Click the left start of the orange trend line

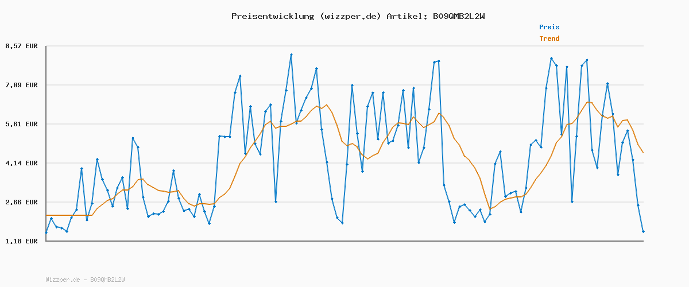(46, 215)
